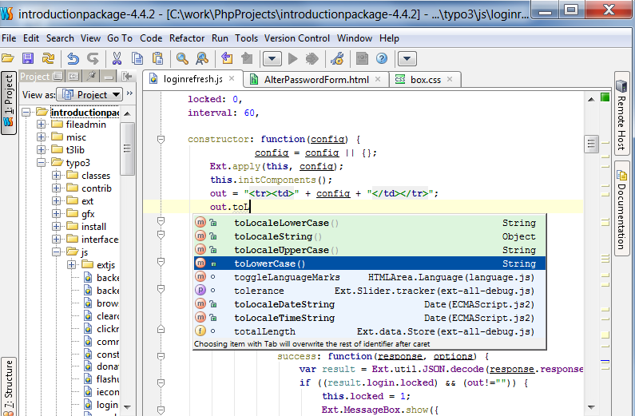
Task: Click the Cut scissors icon
Action: click(117, 58)
